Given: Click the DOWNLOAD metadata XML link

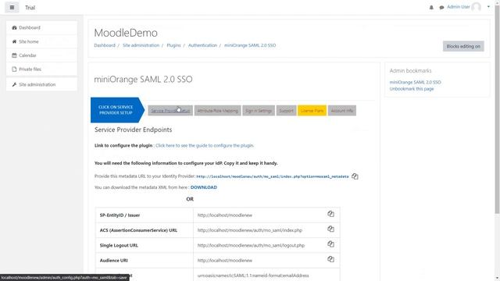Looking at the screenshot, I should coord(204,187).
